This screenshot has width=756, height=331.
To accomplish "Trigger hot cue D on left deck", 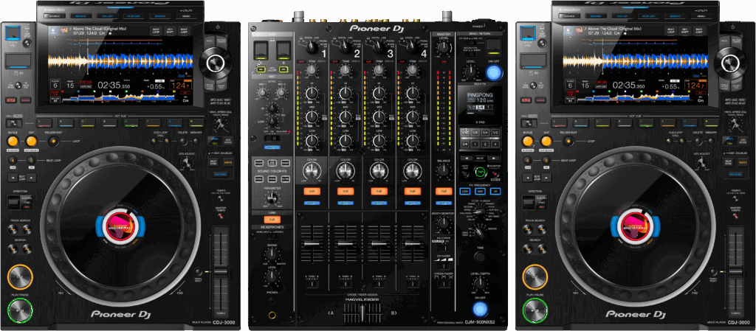I will point(109,122).
